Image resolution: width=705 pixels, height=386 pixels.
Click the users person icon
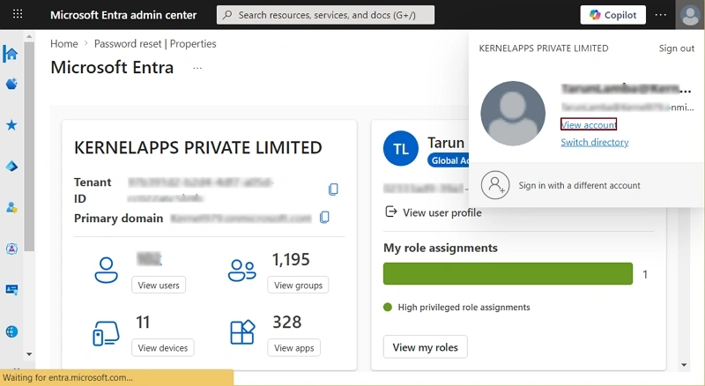pos(106,270)
